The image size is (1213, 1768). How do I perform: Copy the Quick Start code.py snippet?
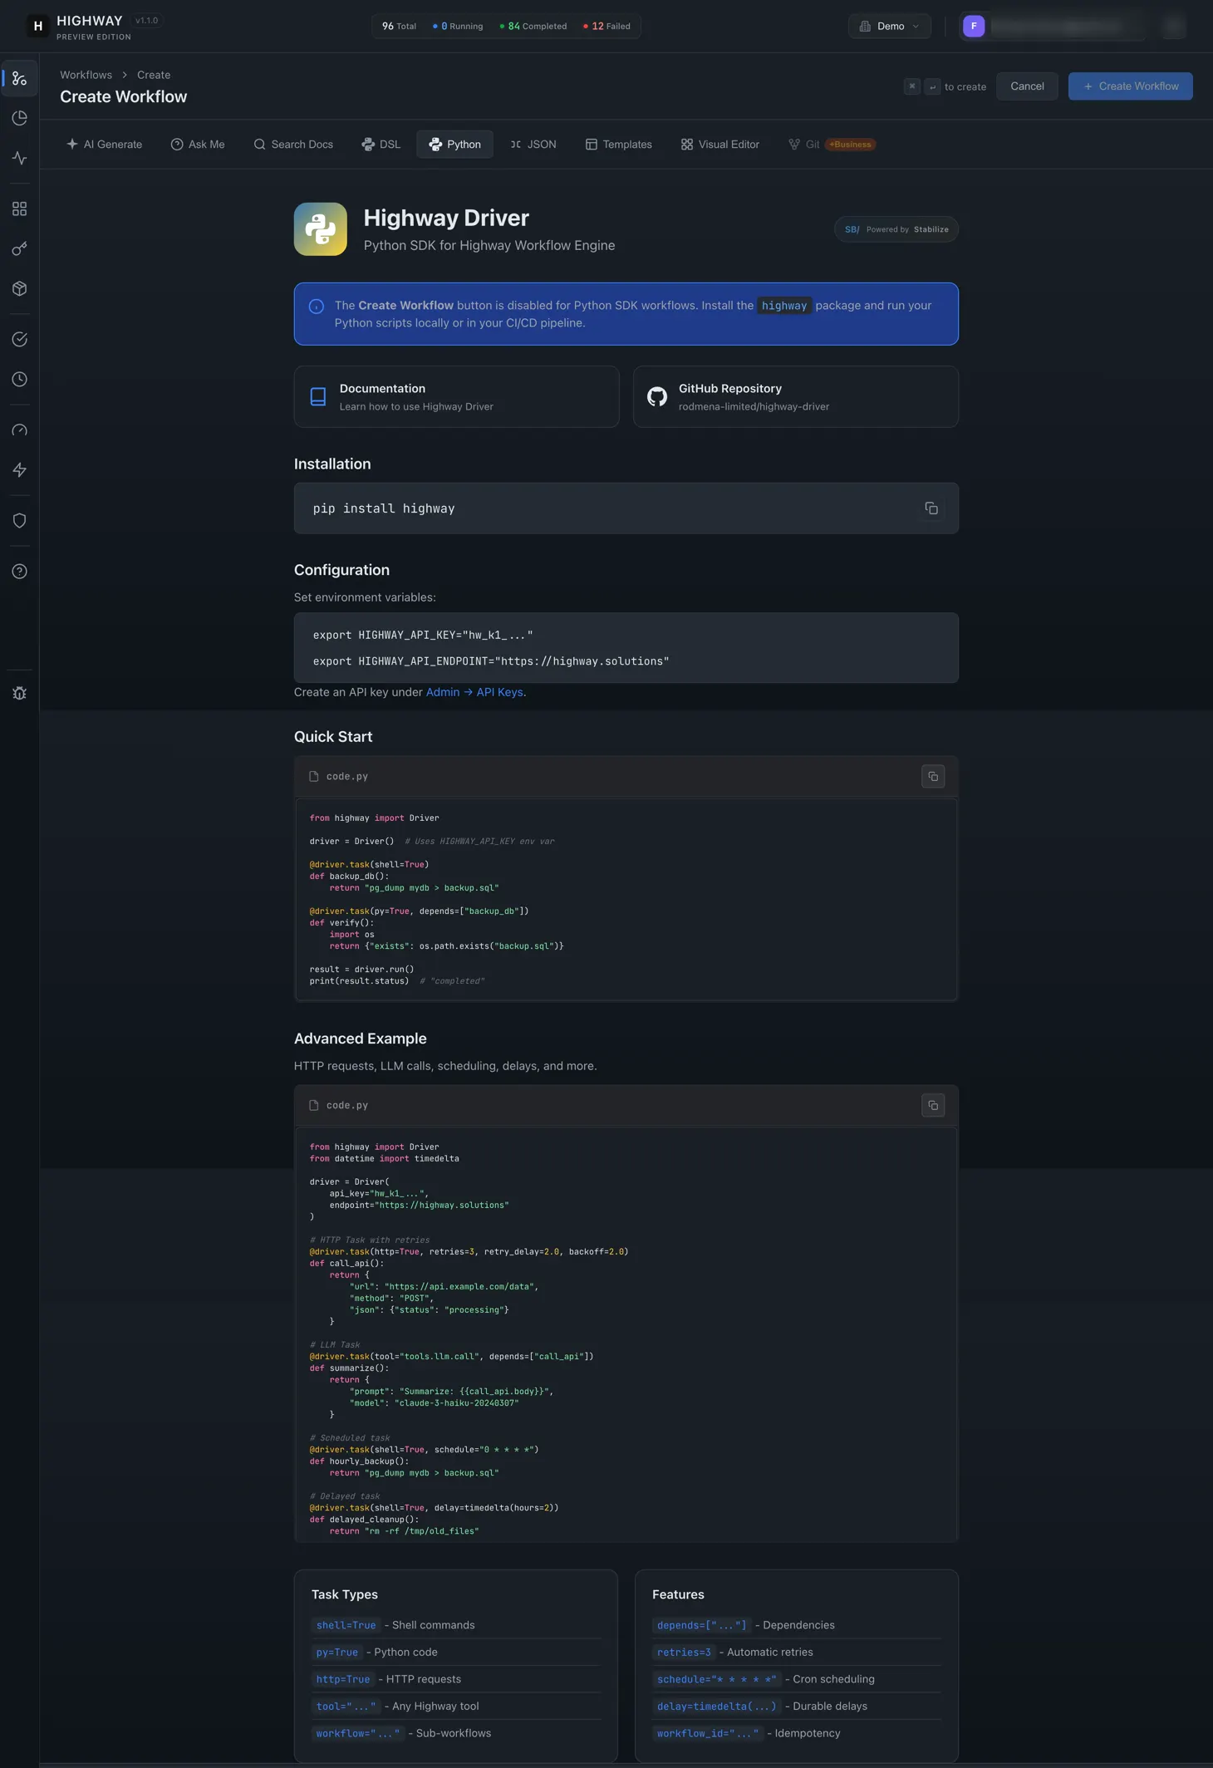pyautogui.click(x=933, y=776)
